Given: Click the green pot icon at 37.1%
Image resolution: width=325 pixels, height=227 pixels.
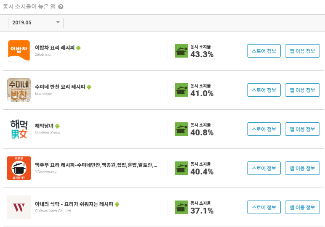Looking at the screenshot, I should (181, 207).
